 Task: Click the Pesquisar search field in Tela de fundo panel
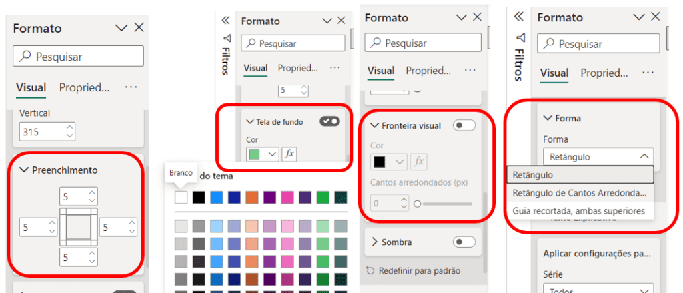point(294,43)
